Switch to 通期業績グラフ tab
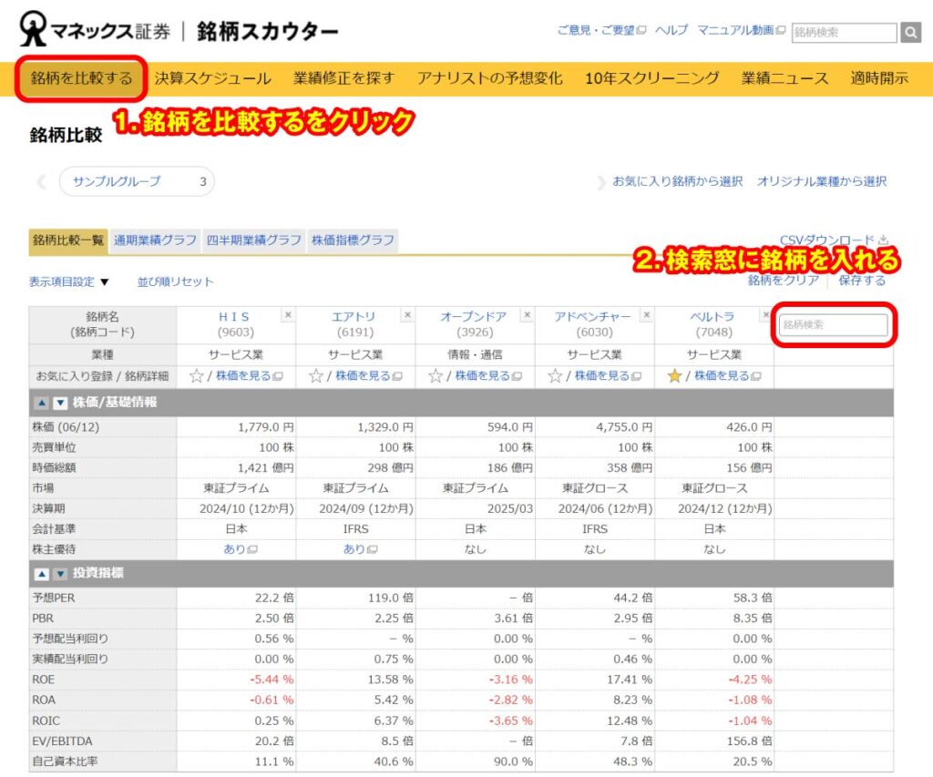Viewport: 933px width, 777px height. click(155, 240)
